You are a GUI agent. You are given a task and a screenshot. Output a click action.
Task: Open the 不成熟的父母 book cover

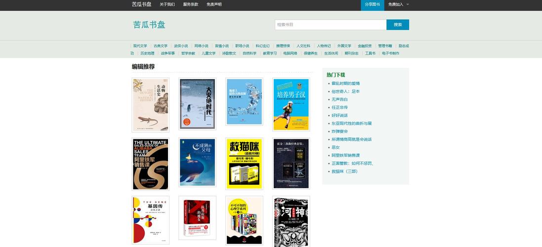tap(197, 163)
